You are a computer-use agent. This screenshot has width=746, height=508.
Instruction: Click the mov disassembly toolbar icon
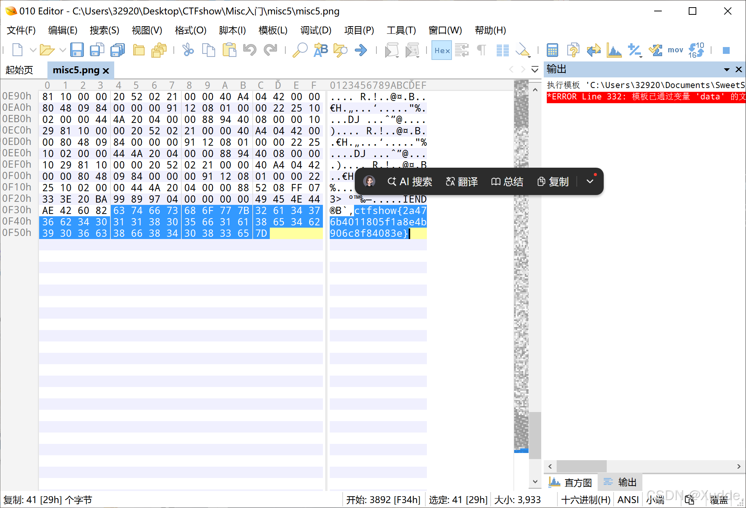(x=675, y=50)
